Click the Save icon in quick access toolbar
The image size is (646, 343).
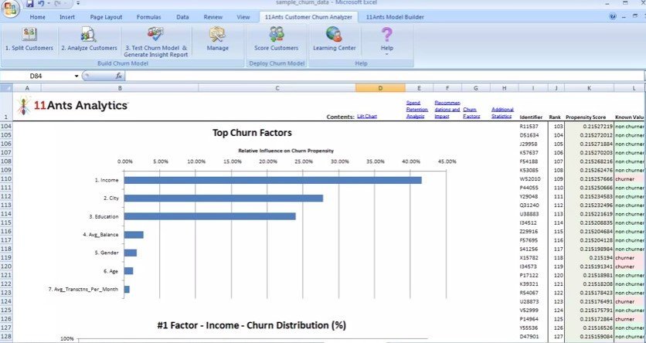(x=30, y=5)
